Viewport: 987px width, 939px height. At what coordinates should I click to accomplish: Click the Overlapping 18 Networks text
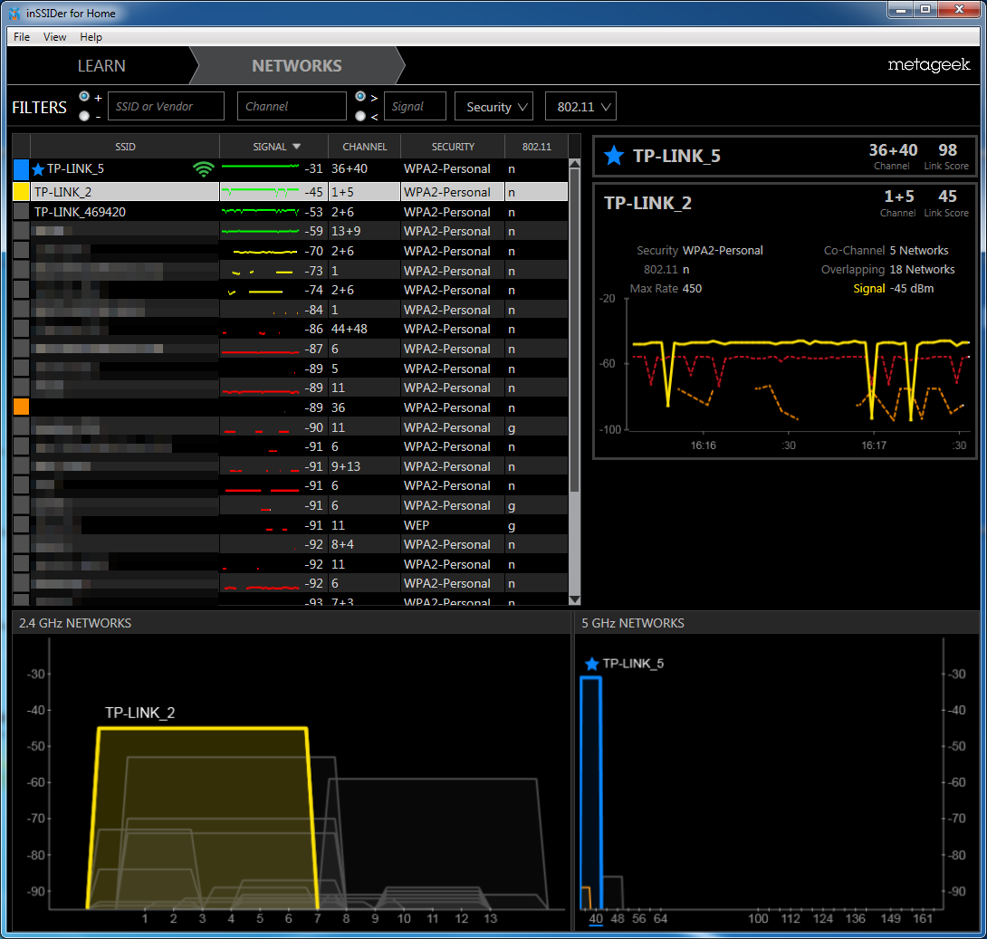(x=887, y=269)
